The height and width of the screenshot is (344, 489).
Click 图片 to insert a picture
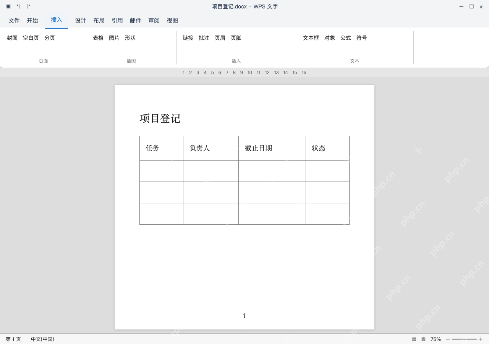coord(114,38)
